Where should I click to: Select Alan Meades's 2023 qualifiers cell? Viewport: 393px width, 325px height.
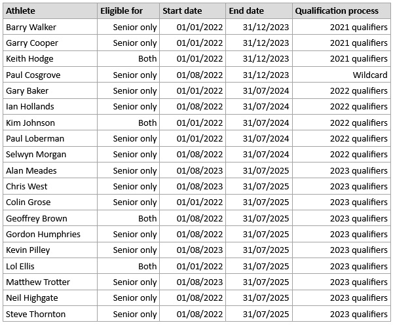[x=341, y=170]
